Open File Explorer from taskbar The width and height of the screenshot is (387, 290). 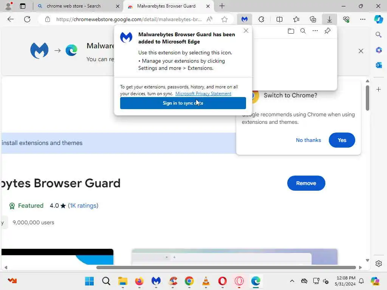pyautogui.click(x=123, y=281)
